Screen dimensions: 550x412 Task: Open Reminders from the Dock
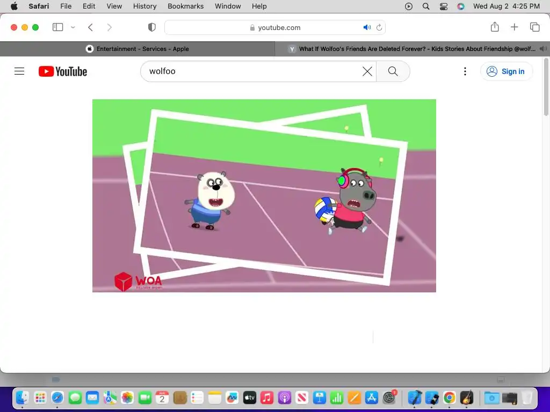(x=197, y=398)
